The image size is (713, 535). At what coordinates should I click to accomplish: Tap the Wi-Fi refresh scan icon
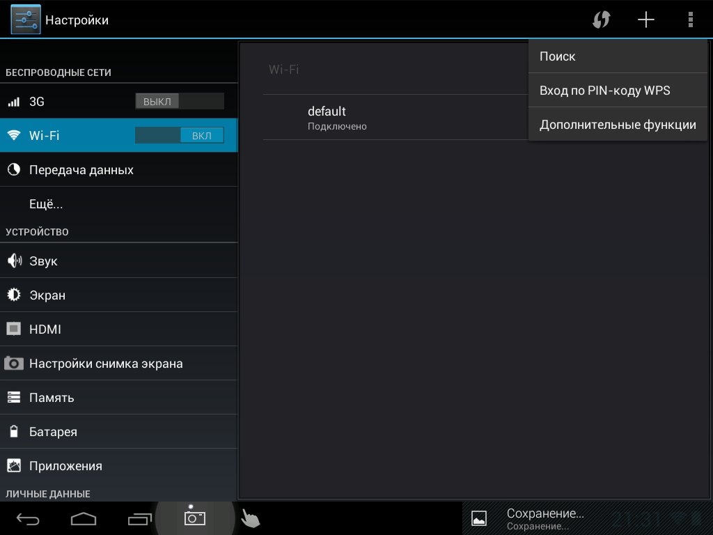pyautogui.click(x=601, y=20)
